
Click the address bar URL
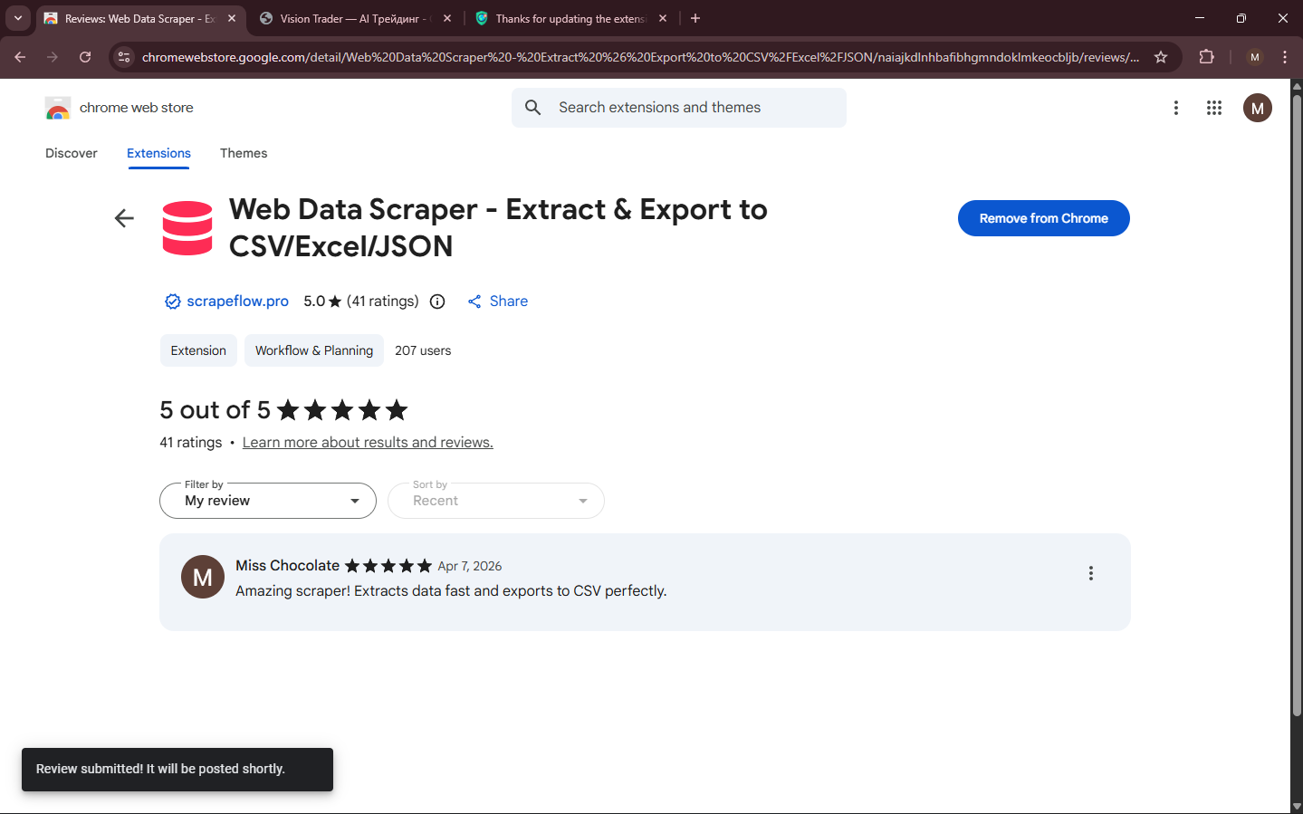coord(640,57)
